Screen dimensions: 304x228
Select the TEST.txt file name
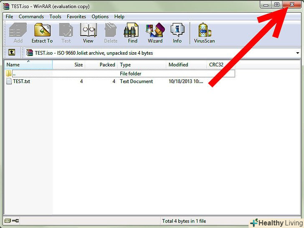click(x=22, y=81)
